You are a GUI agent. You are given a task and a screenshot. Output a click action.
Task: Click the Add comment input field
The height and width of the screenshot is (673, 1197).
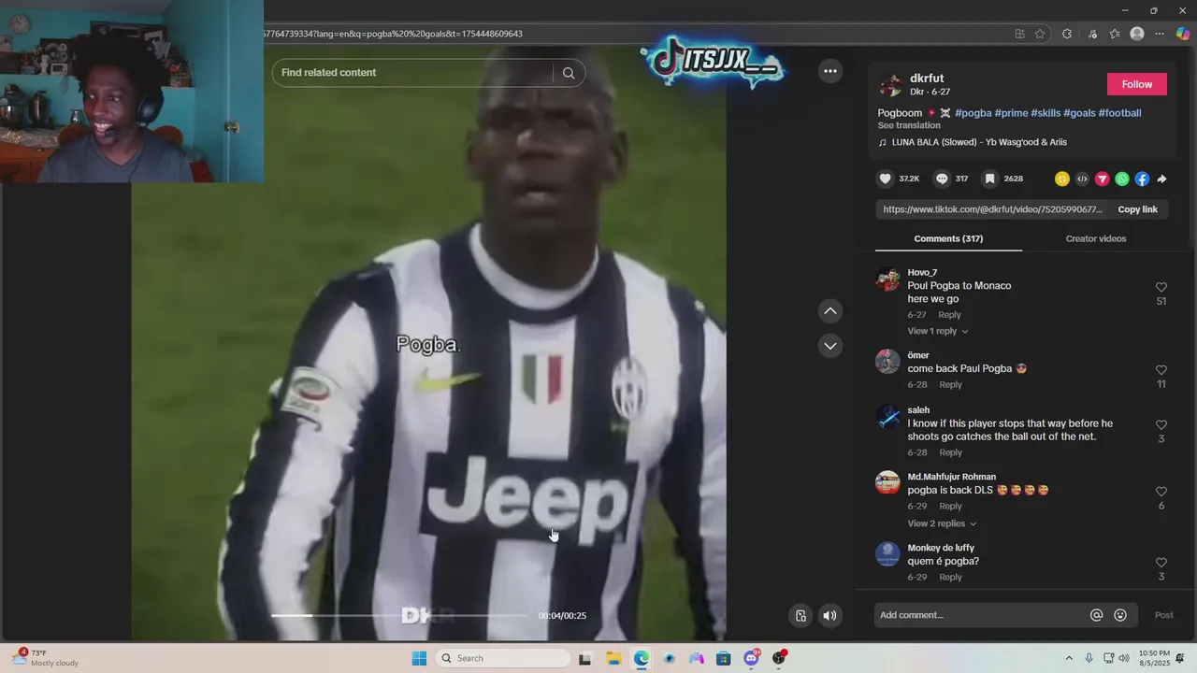[982, 615]
